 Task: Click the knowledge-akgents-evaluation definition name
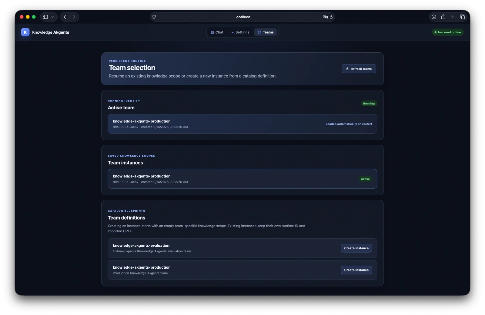coord(141,246)
